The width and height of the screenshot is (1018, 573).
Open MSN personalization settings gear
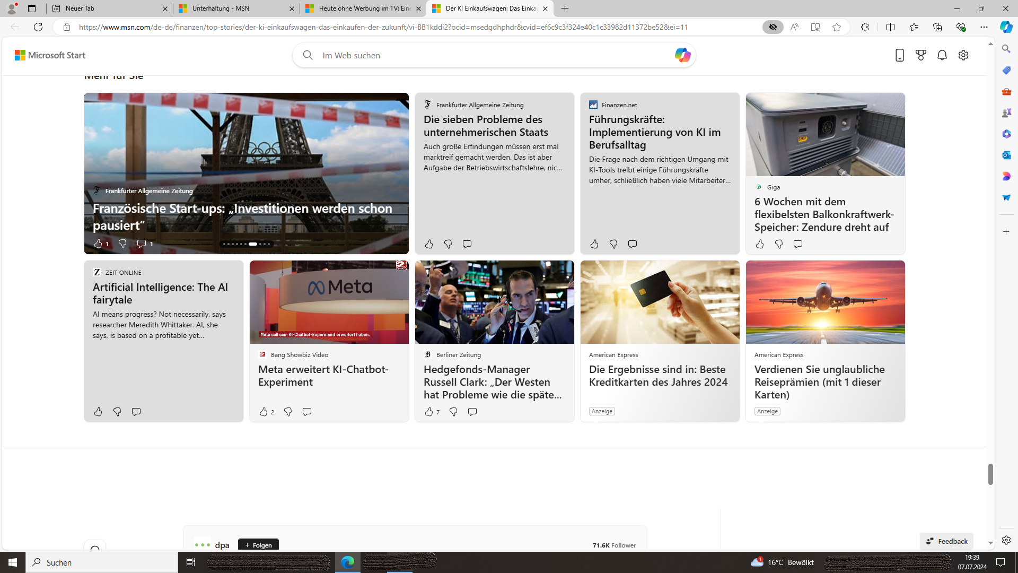click(963, 55)
